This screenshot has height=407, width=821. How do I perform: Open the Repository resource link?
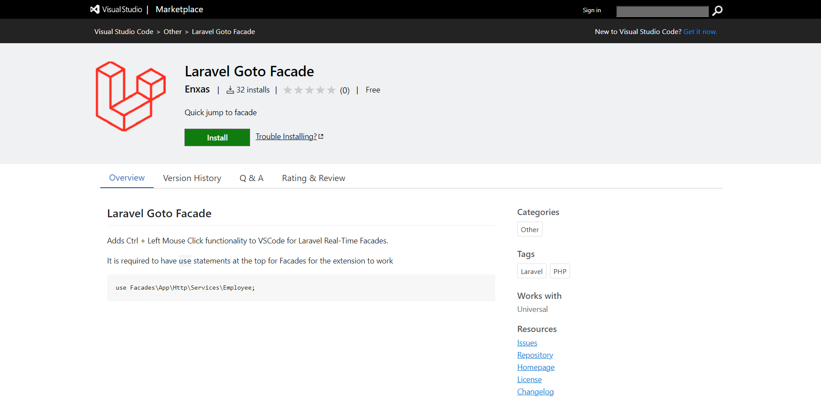coord(535,355)
